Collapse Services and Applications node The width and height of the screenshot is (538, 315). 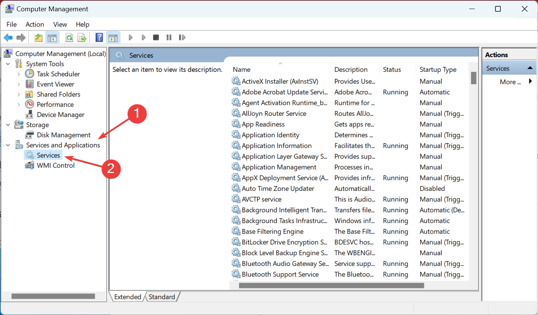tap(8, 145)
